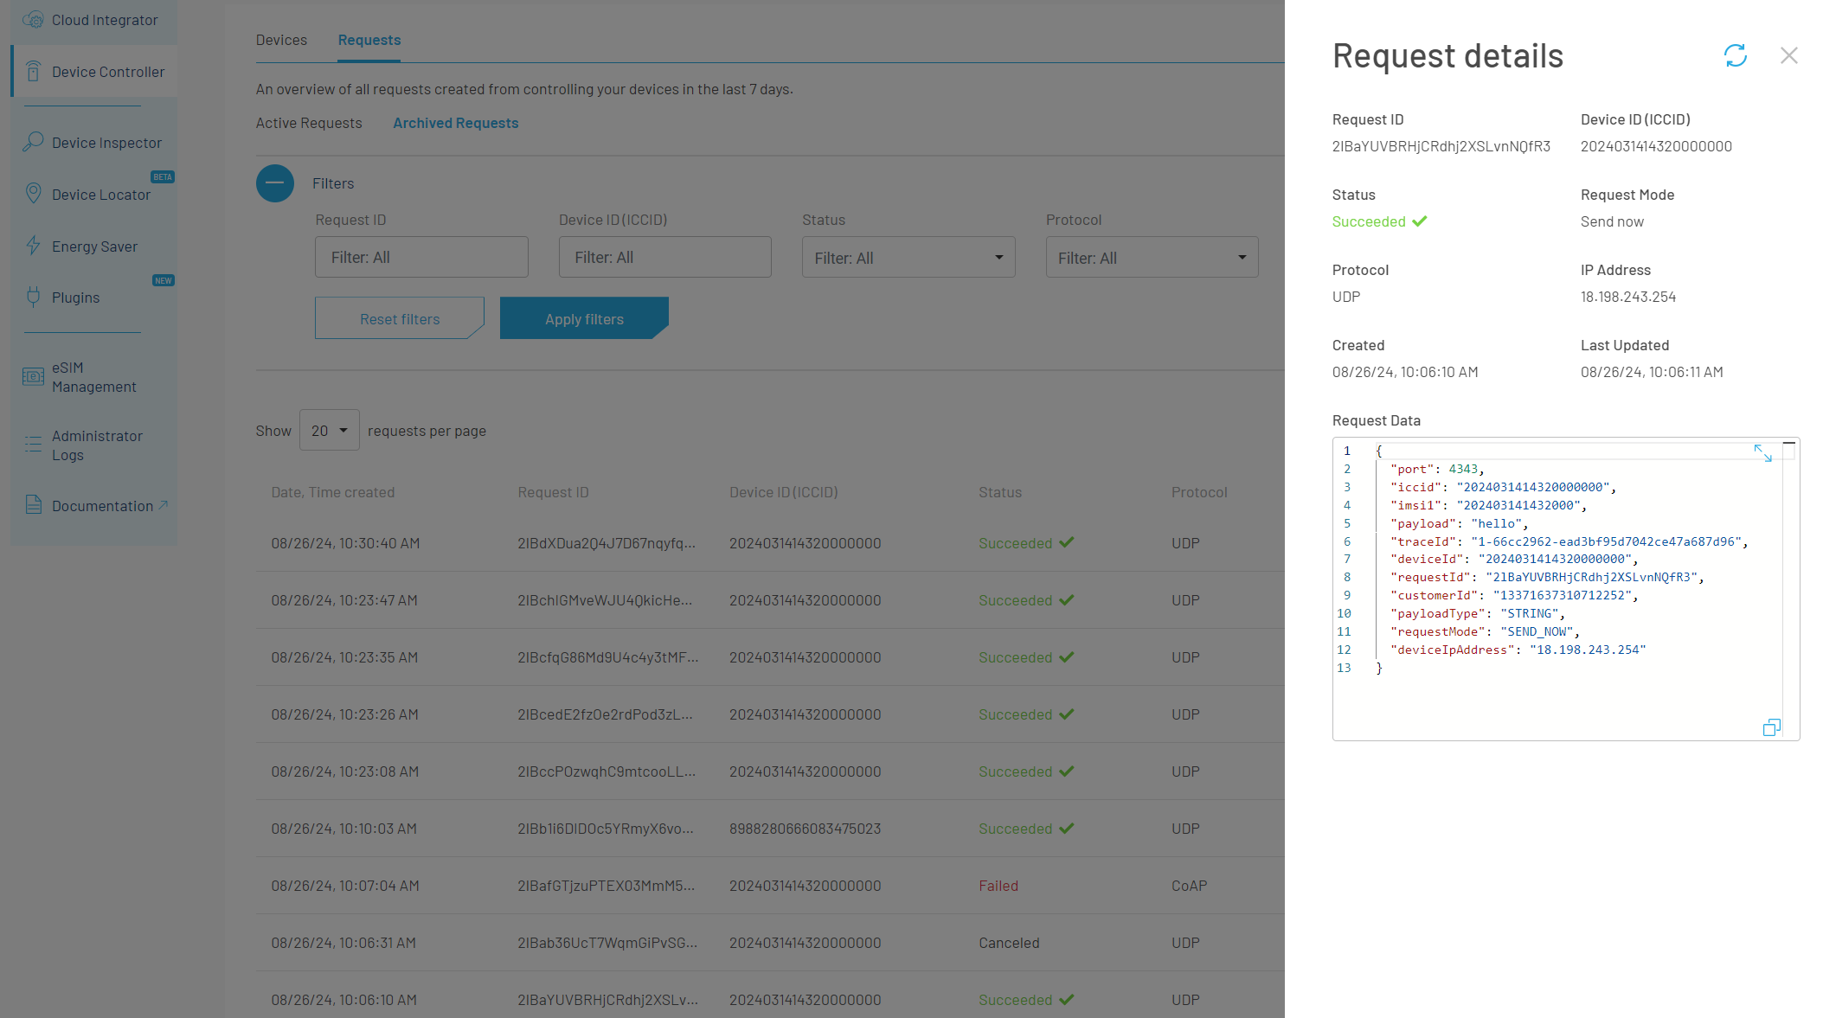1823x1018 pixels.
Task: Expand the Request Data code editor
Action: click(1762, 453)
